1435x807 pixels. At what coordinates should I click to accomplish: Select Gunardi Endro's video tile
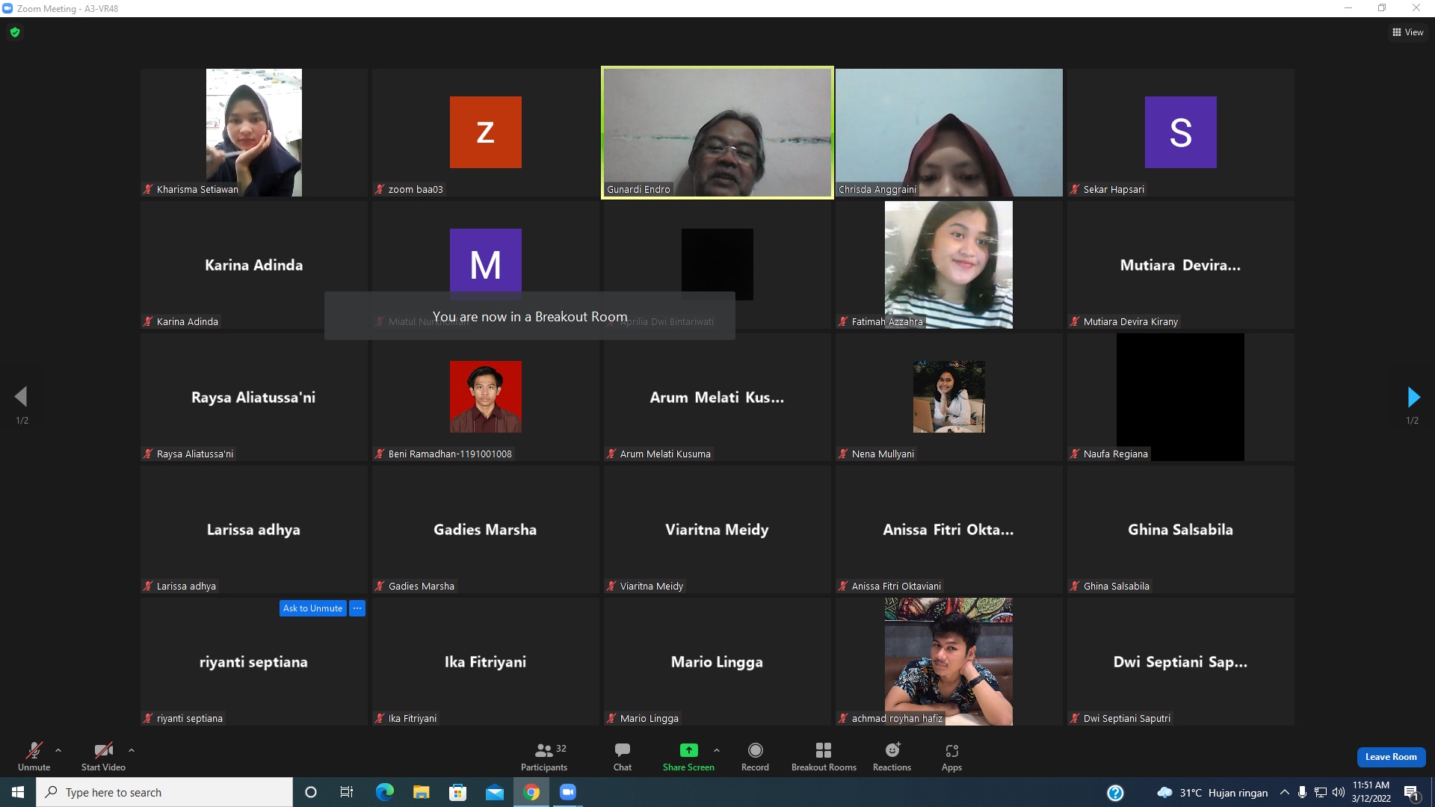pos(717,132)
